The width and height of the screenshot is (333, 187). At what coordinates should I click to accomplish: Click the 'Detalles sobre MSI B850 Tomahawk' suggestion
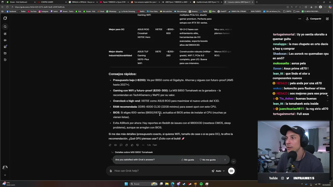click(x=134, y=152)
